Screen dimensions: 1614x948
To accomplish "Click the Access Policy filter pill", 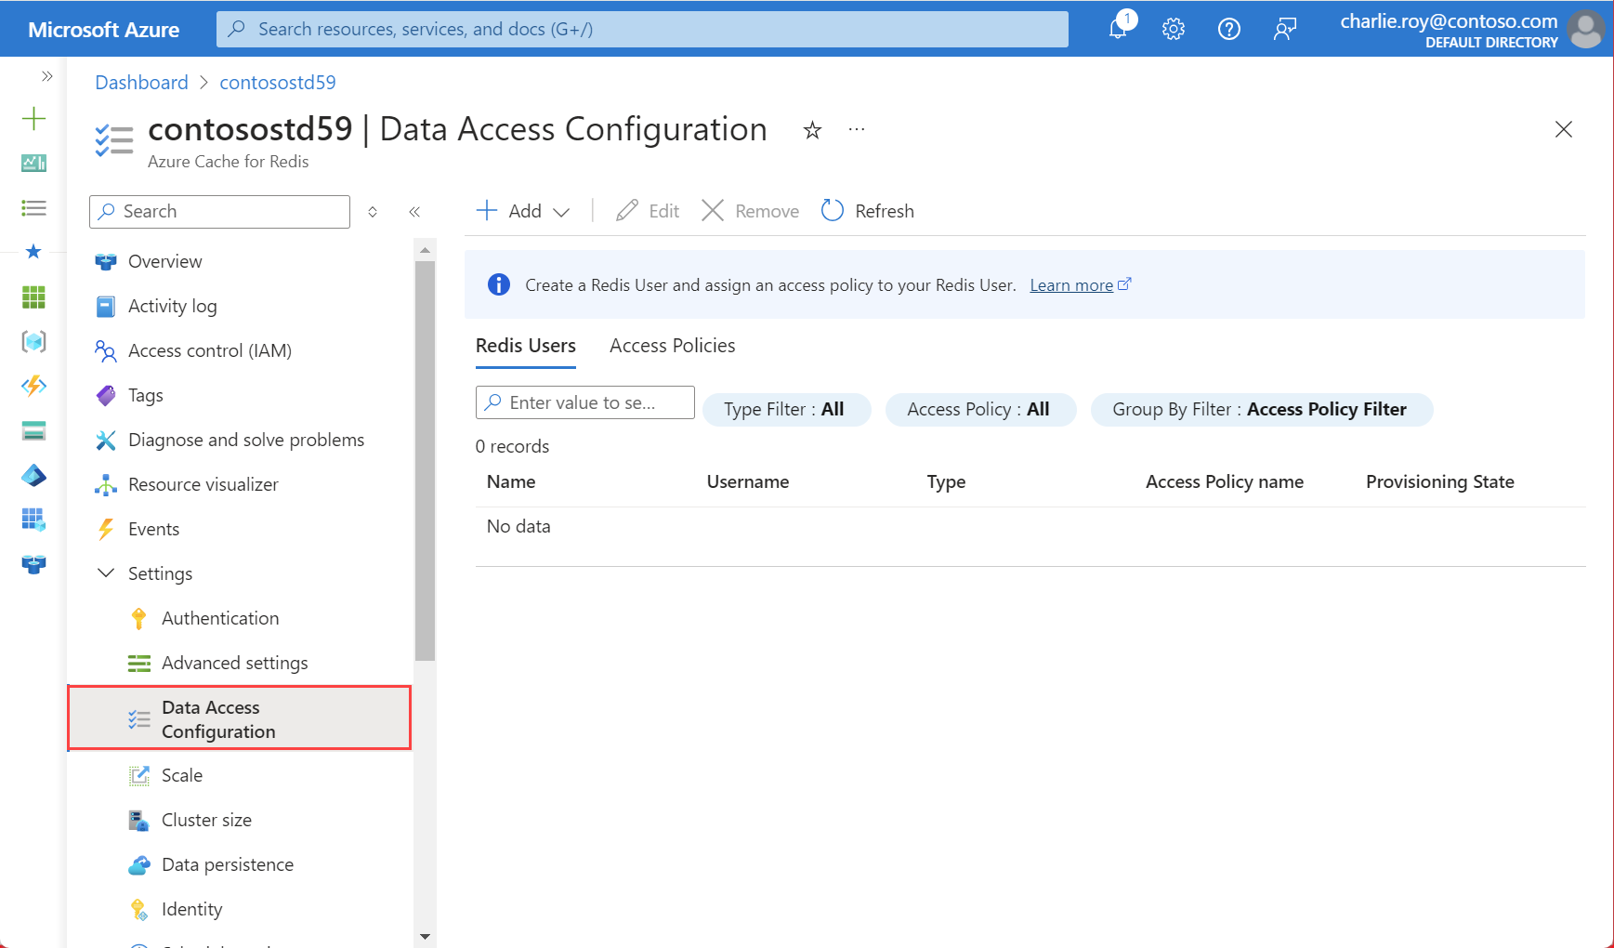I will pos(980,409).
